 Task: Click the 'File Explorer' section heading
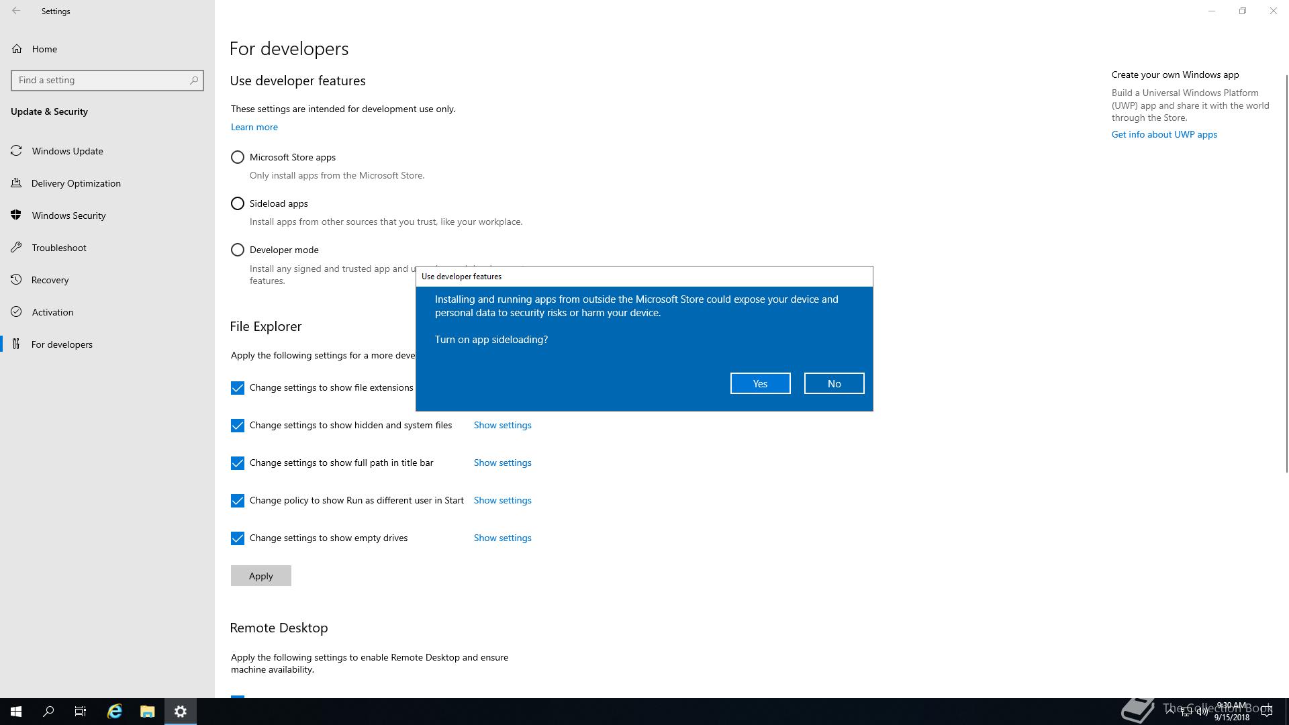point(265,326)
